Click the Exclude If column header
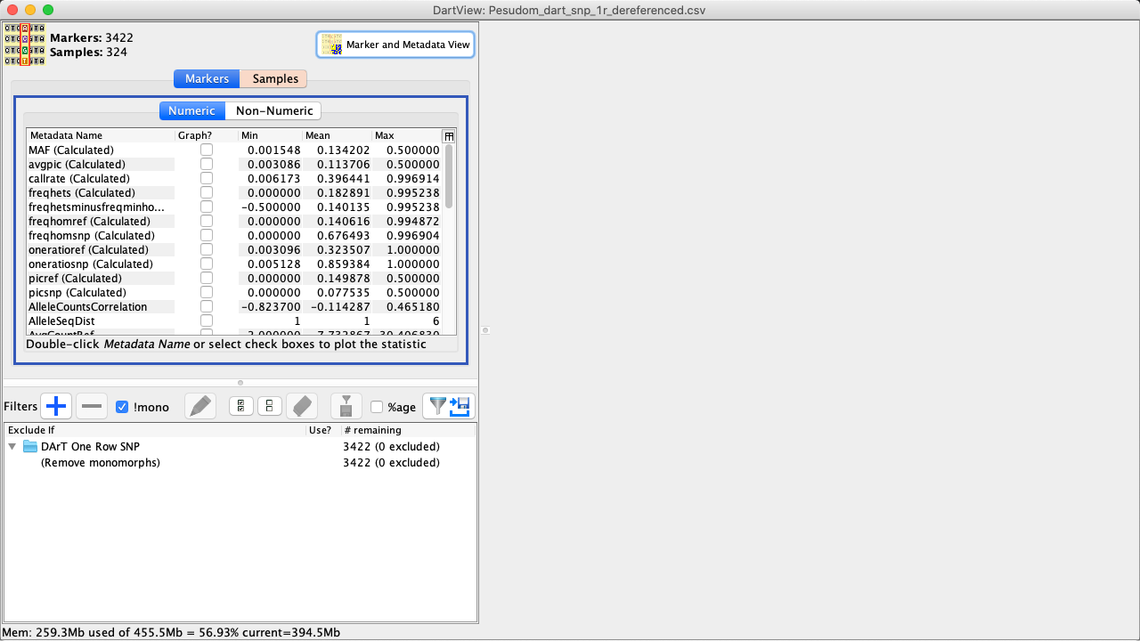 tap(155, 430)
